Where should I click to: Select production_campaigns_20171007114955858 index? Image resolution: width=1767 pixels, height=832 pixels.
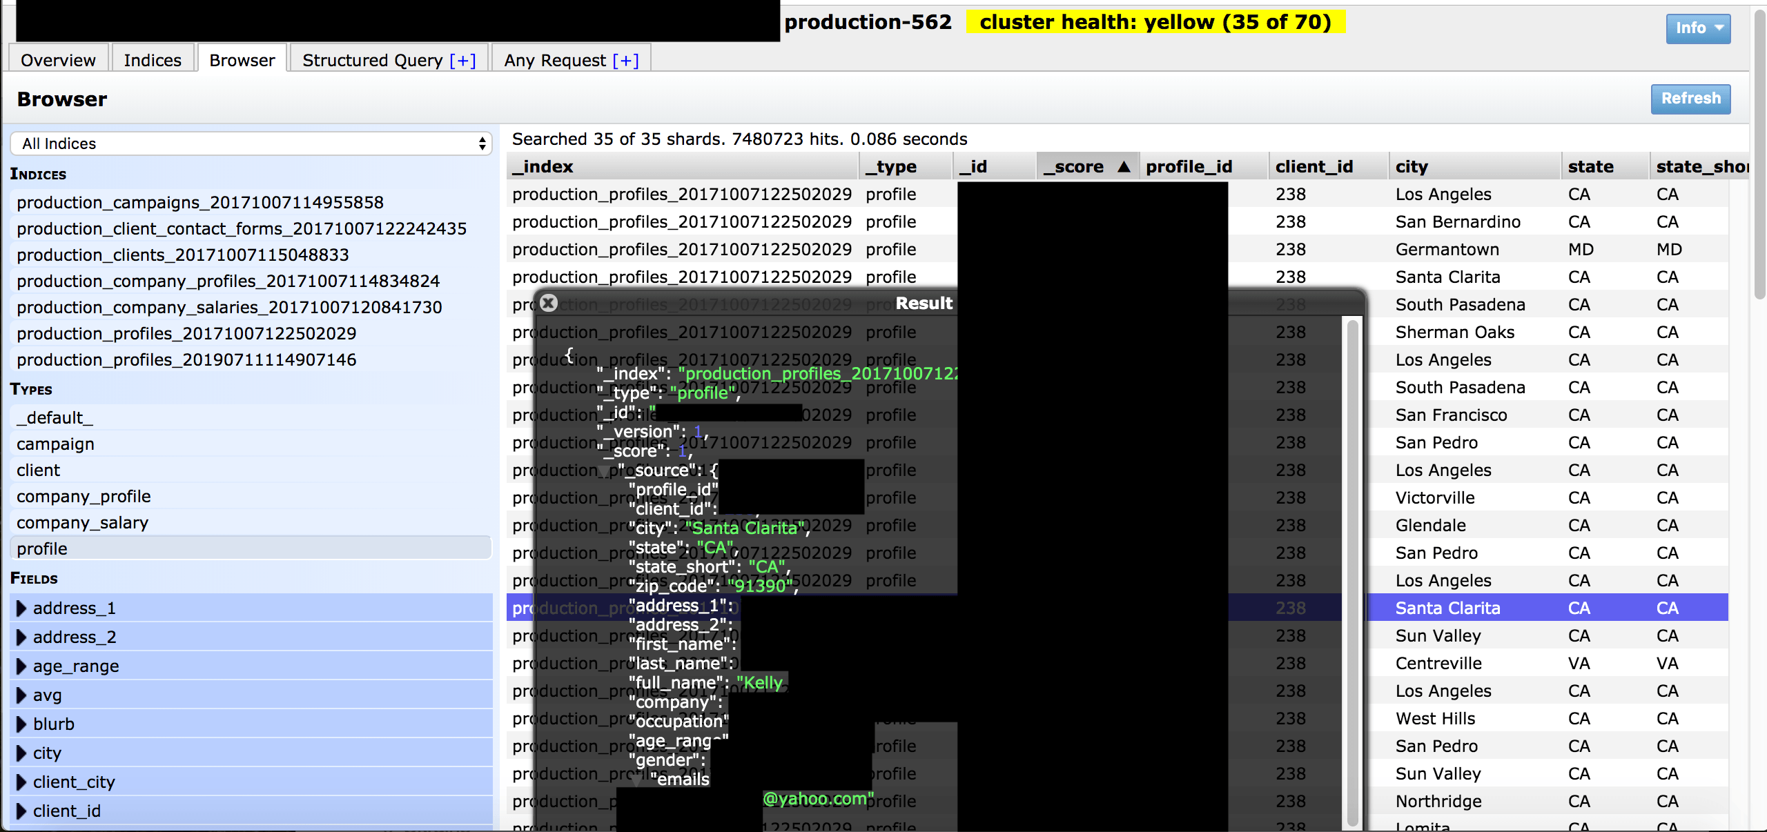coord(200,202)
